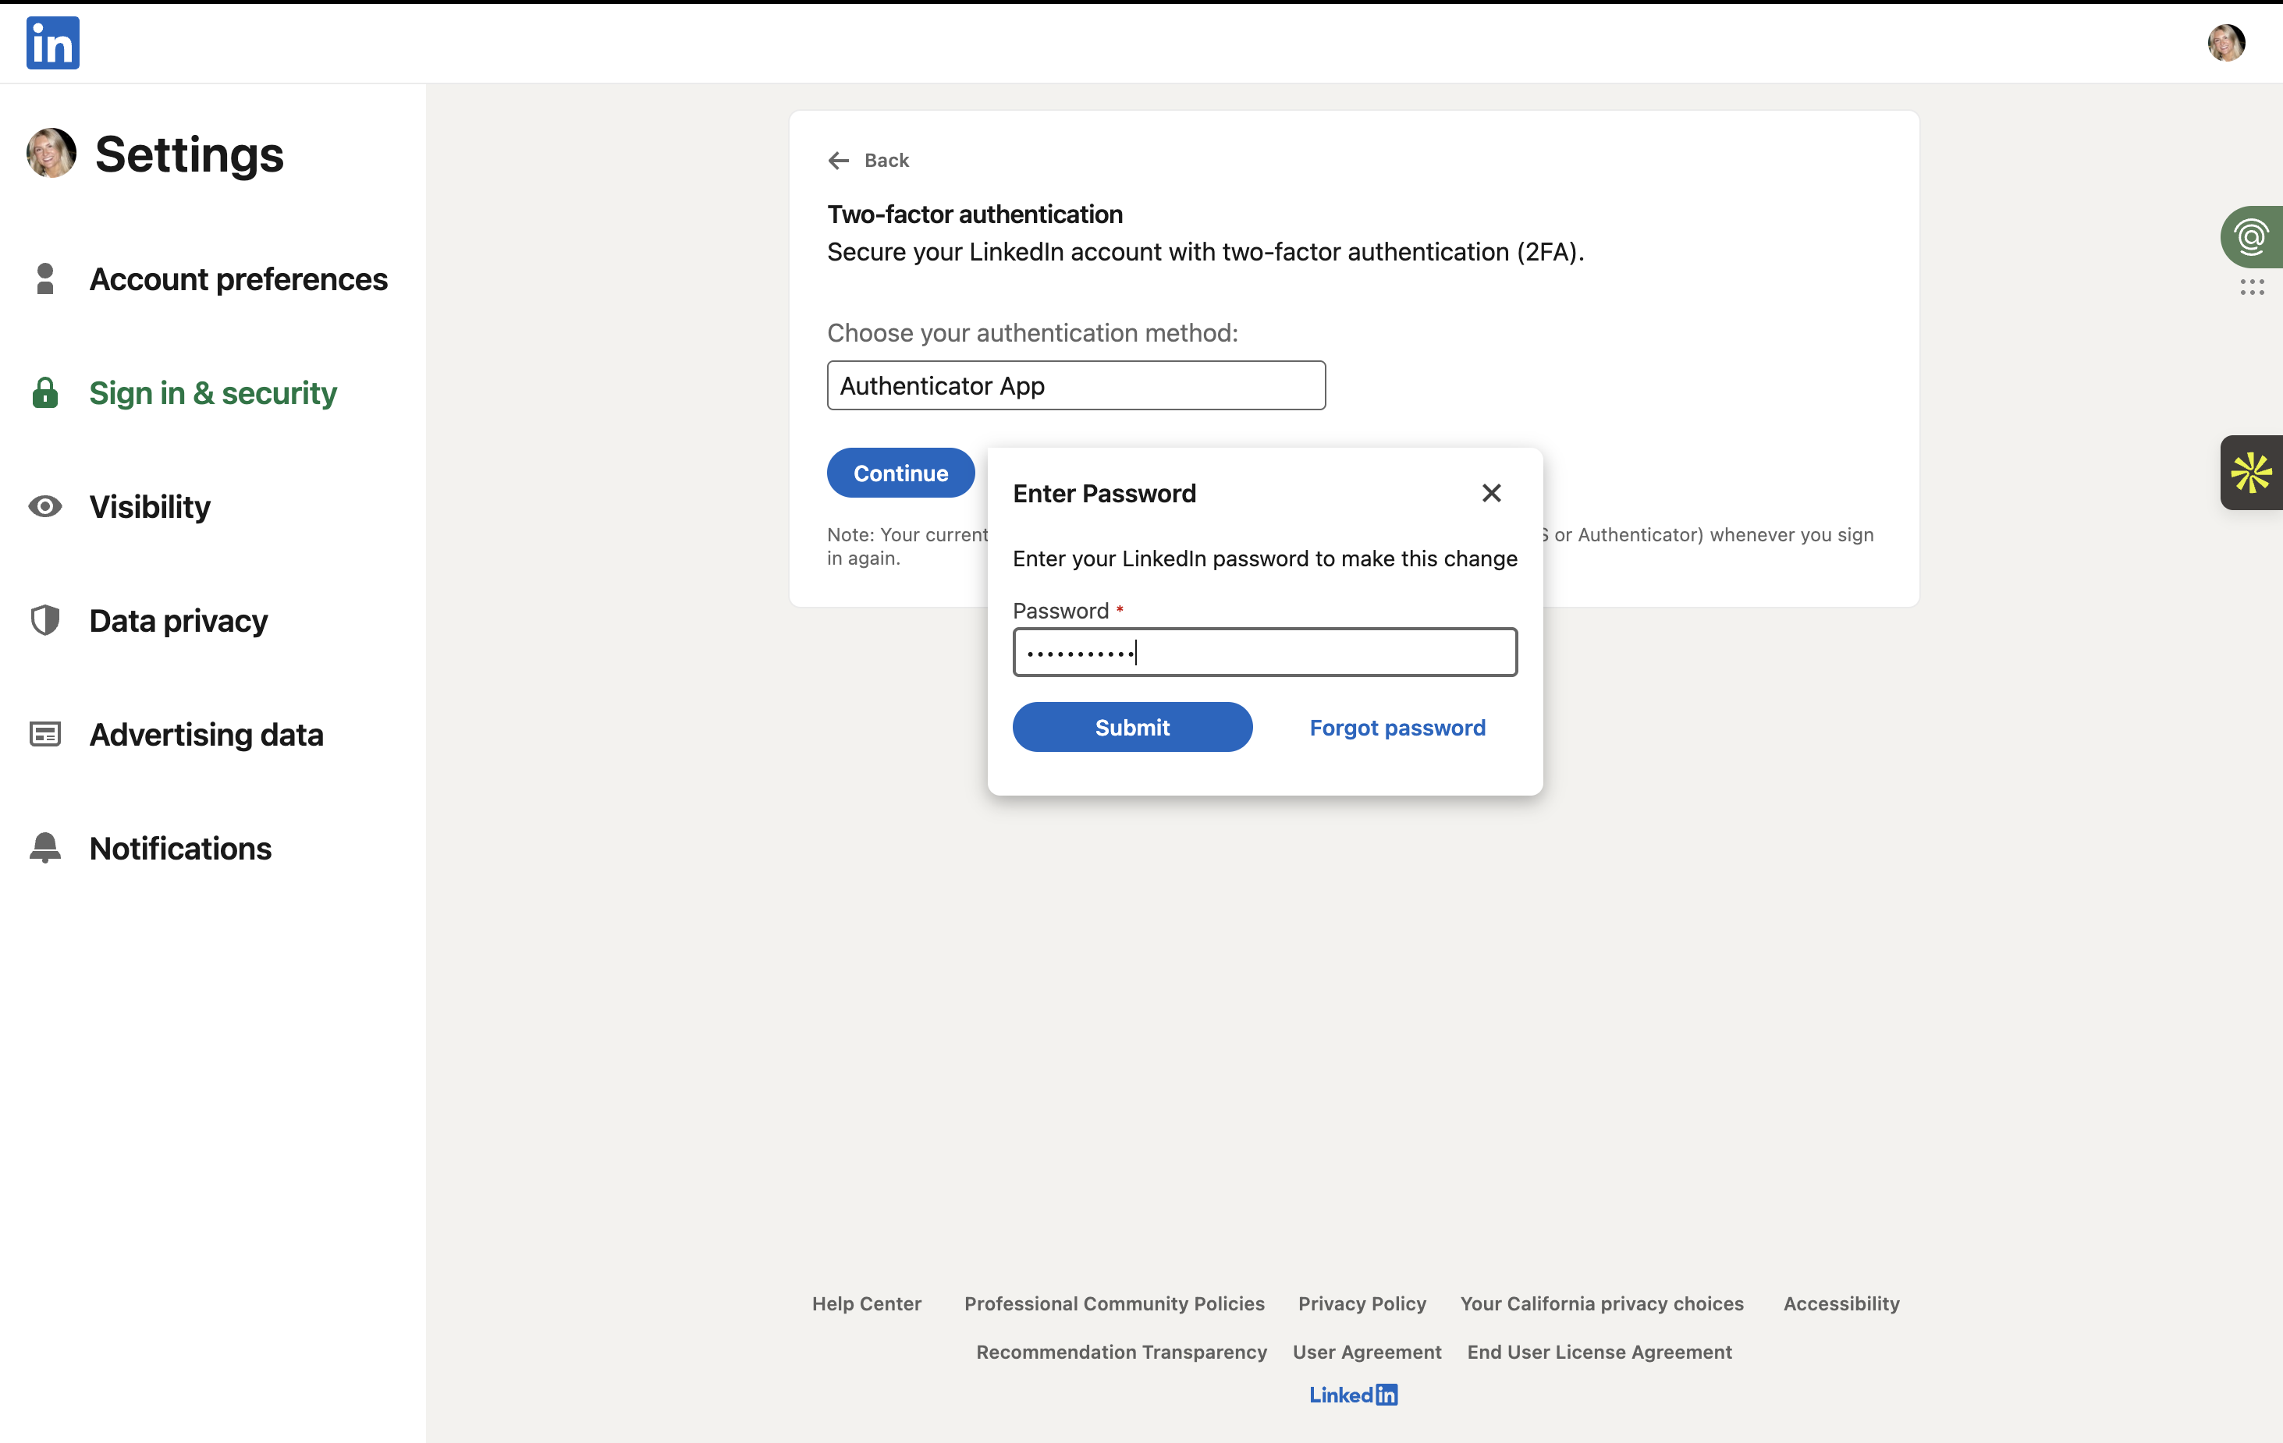Click the green @ browser extension icon
The height and width of the screenshot is (1443, 2283).
(2253, 236)
